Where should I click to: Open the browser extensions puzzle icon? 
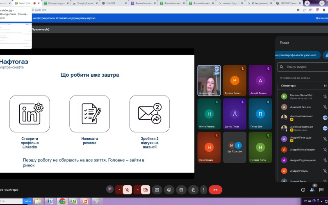(324, 10)
